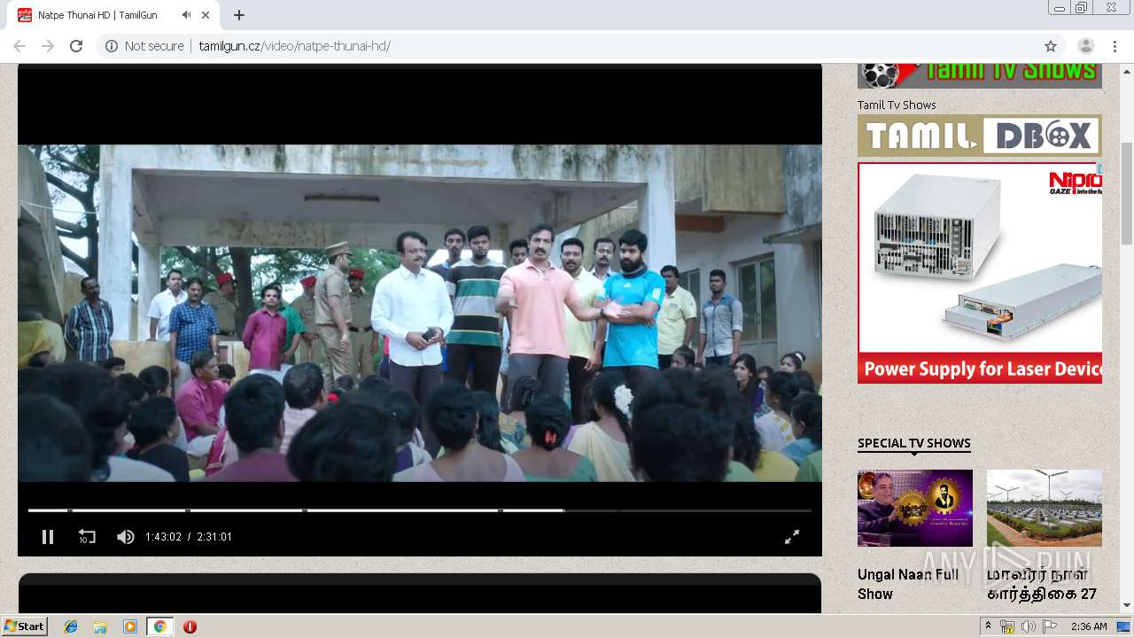Go forward in browser history

click(x=48, y=46)
